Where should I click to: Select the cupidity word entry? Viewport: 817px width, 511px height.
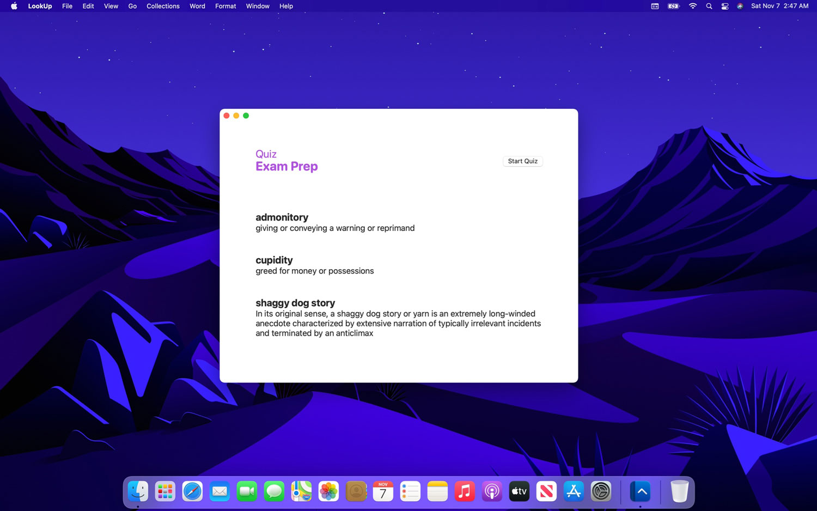(x=274, y=260)
